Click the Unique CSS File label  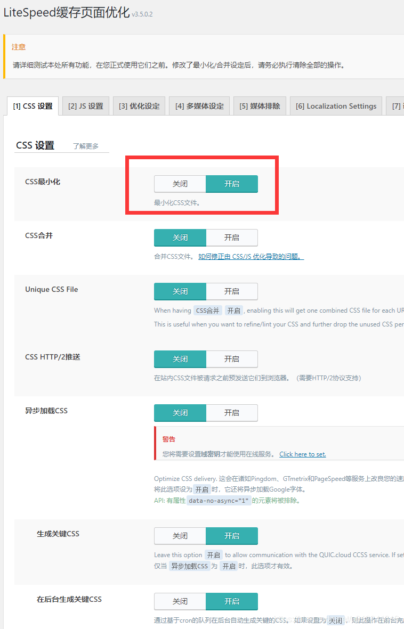(51, 289)
